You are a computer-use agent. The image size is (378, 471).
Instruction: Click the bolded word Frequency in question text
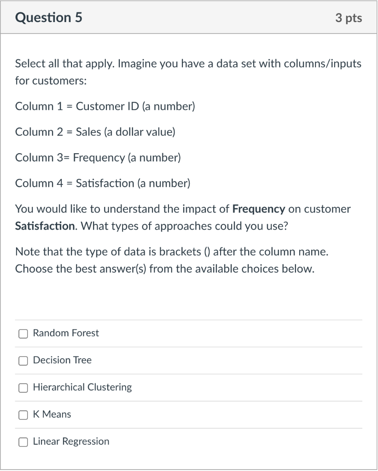click(259, 209)
